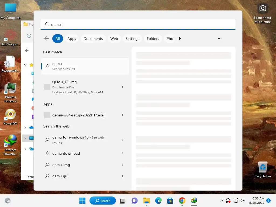Click qemu-w64-setup app icon

(47, 115)
